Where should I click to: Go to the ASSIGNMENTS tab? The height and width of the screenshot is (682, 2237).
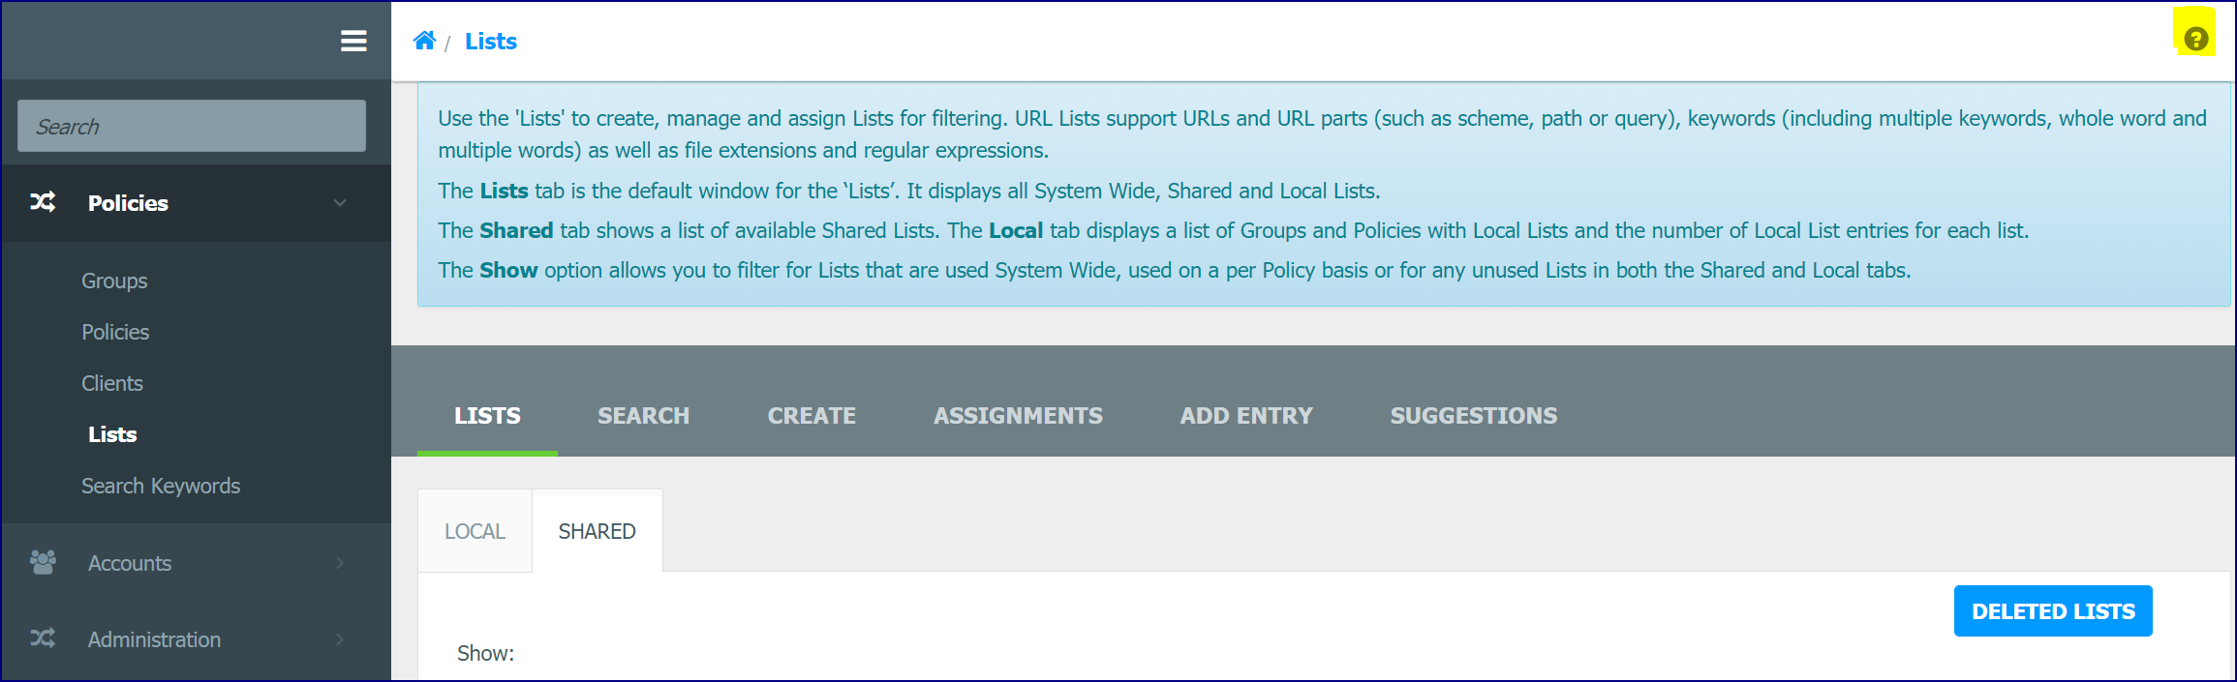pos(1018,416)
